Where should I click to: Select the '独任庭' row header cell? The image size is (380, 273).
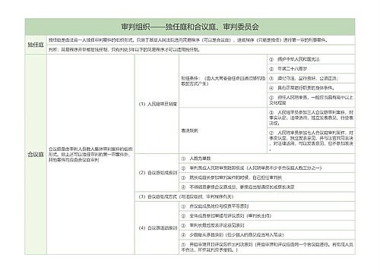pos(36,45)
